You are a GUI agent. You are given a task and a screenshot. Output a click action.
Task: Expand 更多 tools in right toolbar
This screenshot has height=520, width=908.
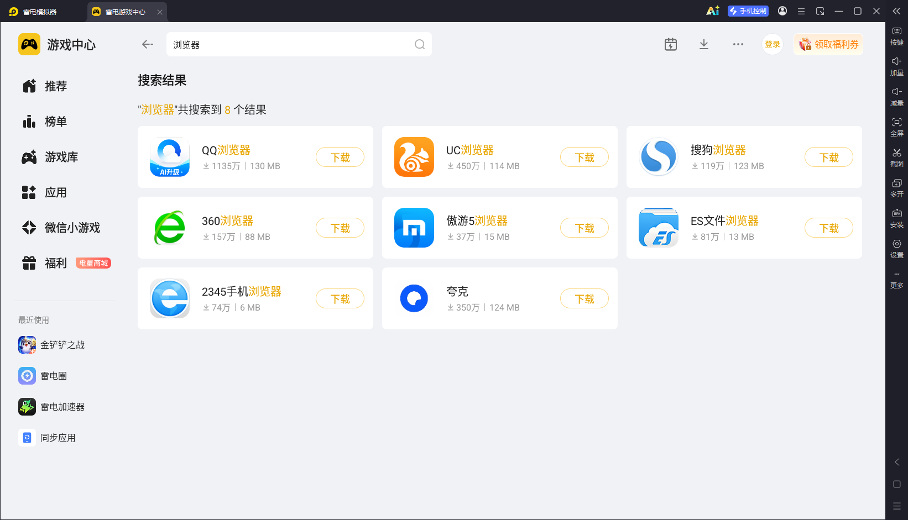click(x=897, y=280)
